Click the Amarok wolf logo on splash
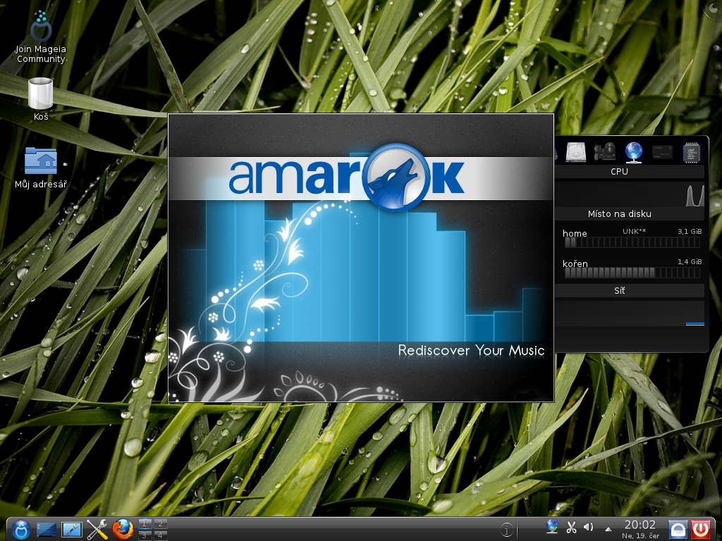The image size is (722, 541). pyautogui.click(x=396, y=178)
